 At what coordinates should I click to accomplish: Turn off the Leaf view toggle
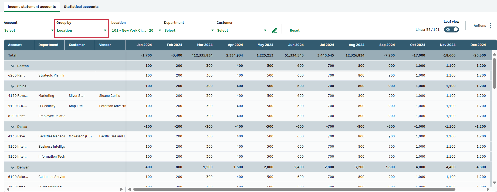point(451,29)
